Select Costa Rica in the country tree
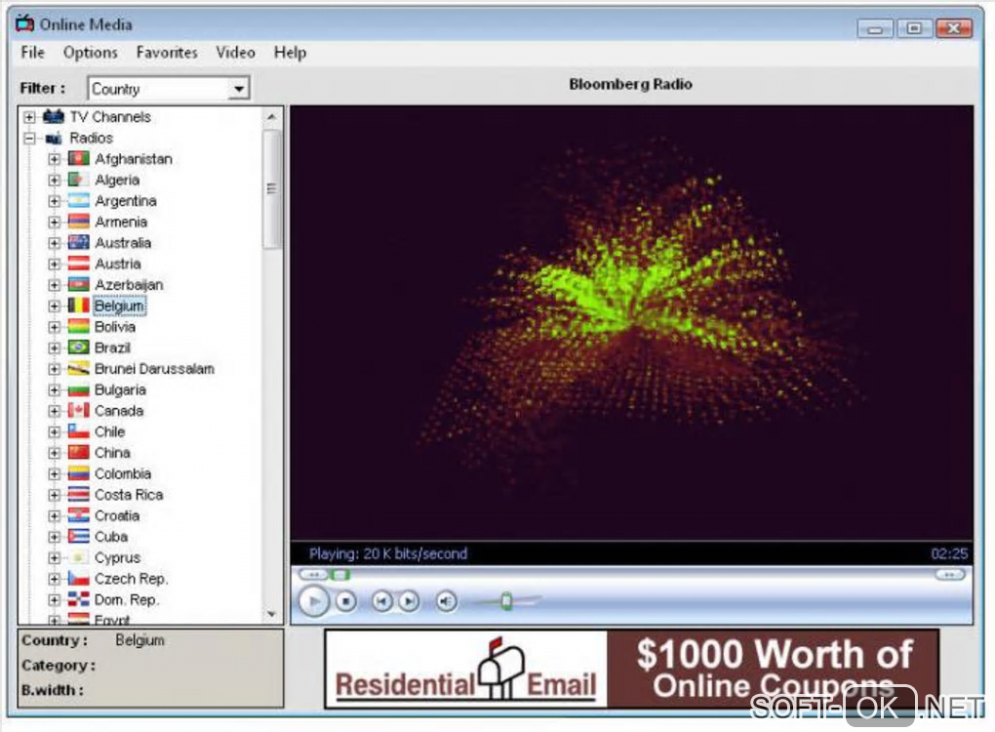Viewport: 995px width, 732px height. pyautogui.click(x=129, y=495)
